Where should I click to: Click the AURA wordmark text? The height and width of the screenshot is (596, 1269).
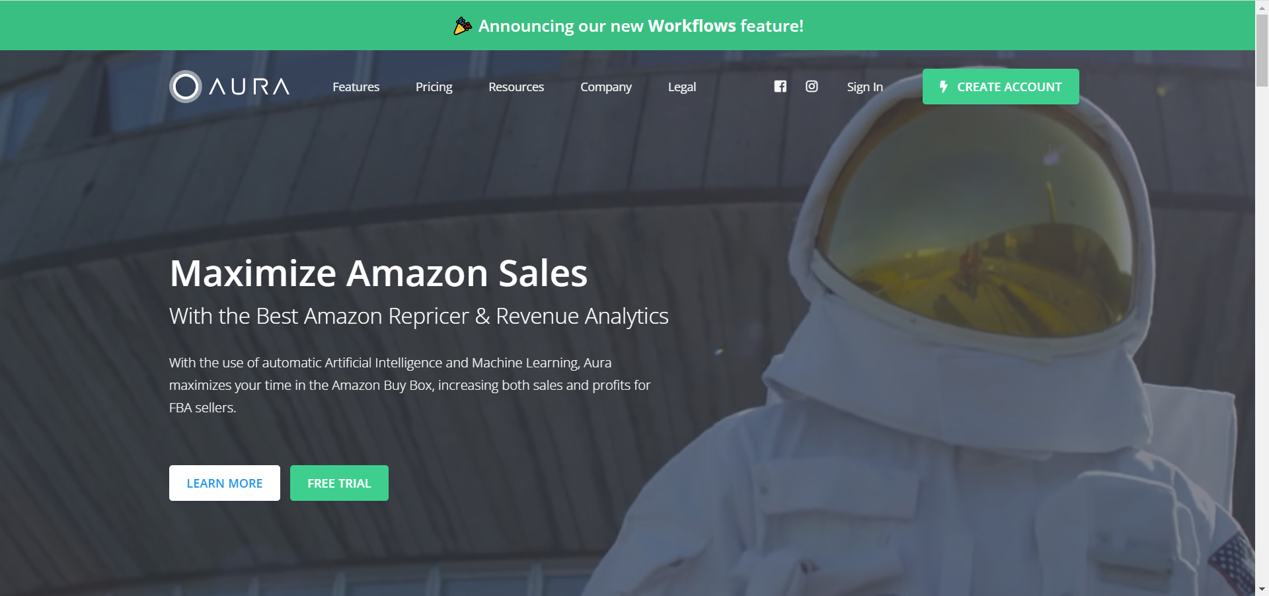pyautogui.click(x=250, y=87)
